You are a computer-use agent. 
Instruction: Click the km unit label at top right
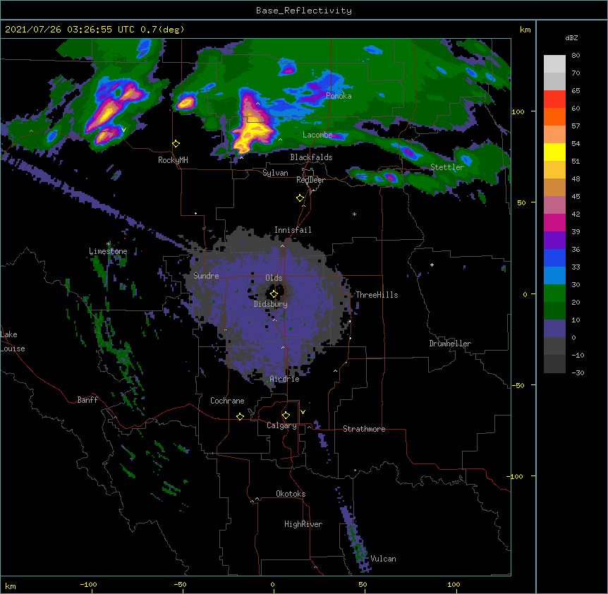coord(525,30)
